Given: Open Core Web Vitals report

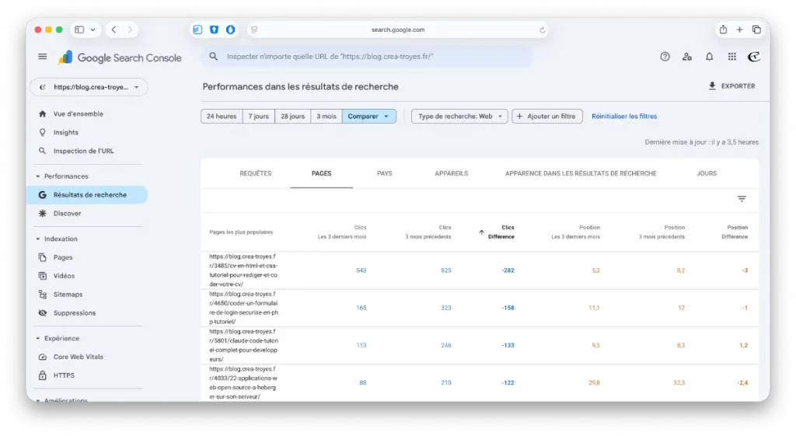Looking at the screenshot, I should pos(78,357).
